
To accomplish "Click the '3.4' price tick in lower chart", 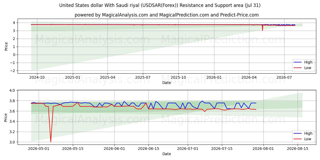I will point(13,121).
